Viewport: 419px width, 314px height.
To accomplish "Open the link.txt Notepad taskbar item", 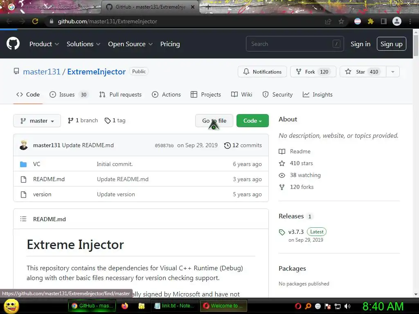I will (x=175, y=306).
